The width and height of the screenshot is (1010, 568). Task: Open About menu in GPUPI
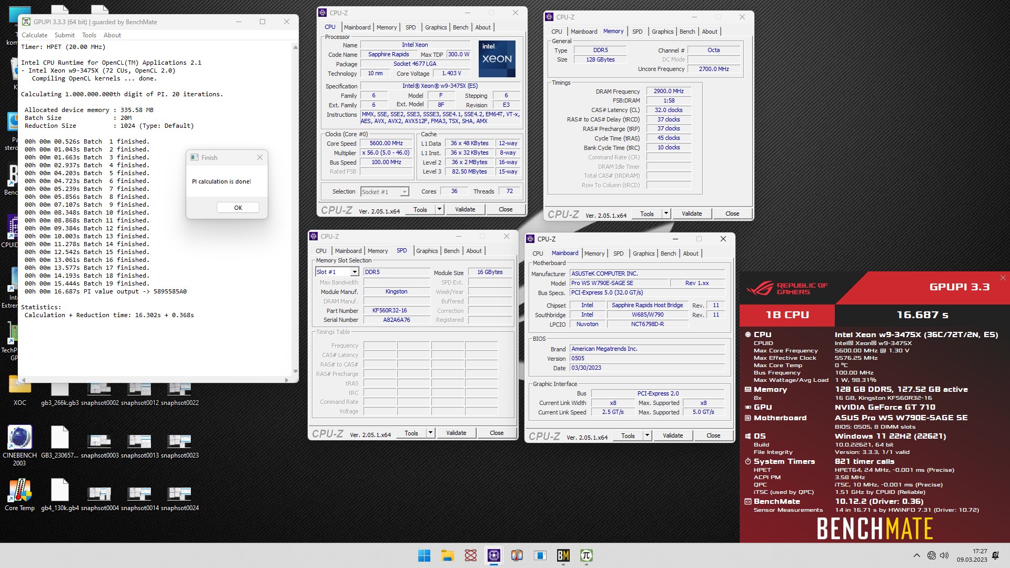pyautogui.click(x=112, y=35)
